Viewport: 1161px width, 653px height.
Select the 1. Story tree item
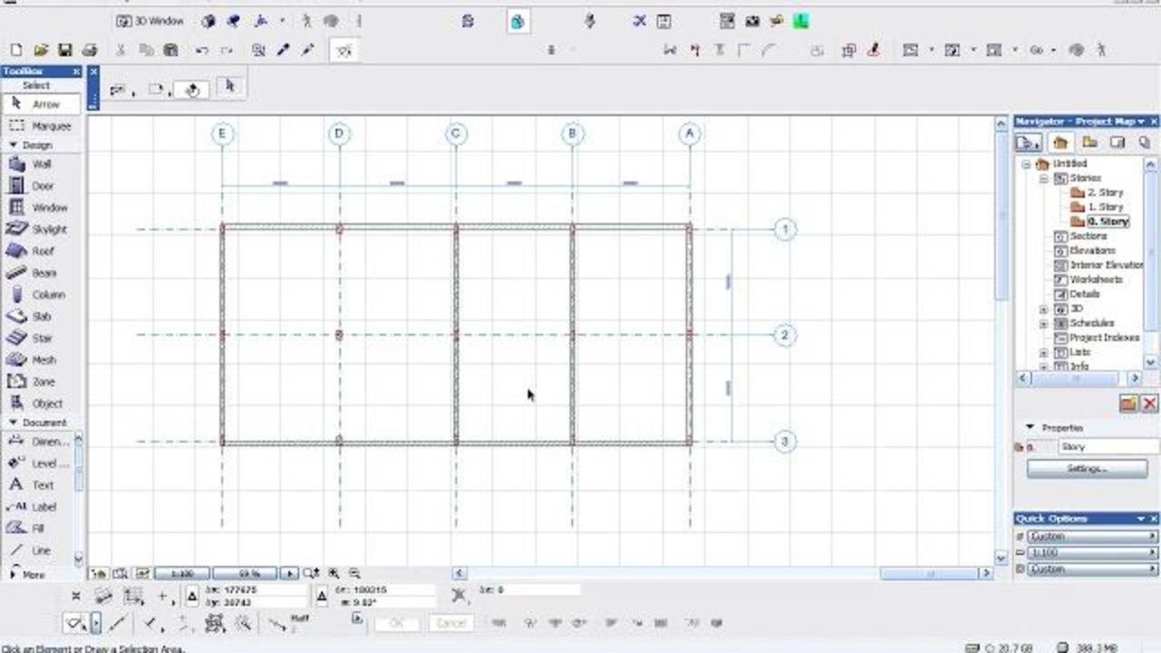[1097, 208]
